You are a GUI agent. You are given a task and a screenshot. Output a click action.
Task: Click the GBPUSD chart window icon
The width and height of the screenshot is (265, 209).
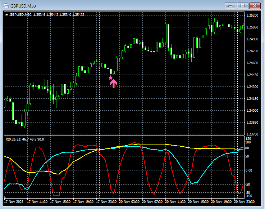point(6,6)
